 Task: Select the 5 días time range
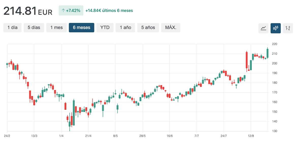(x=34, y=27)
